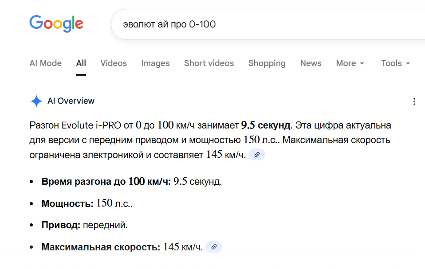Click the source link chip after 145 км/ч paragraph
This screenshot has width=425, height=269.
257,155
